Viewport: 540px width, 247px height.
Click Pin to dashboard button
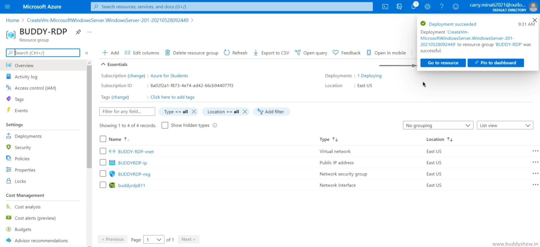click(x=495, y=63)
